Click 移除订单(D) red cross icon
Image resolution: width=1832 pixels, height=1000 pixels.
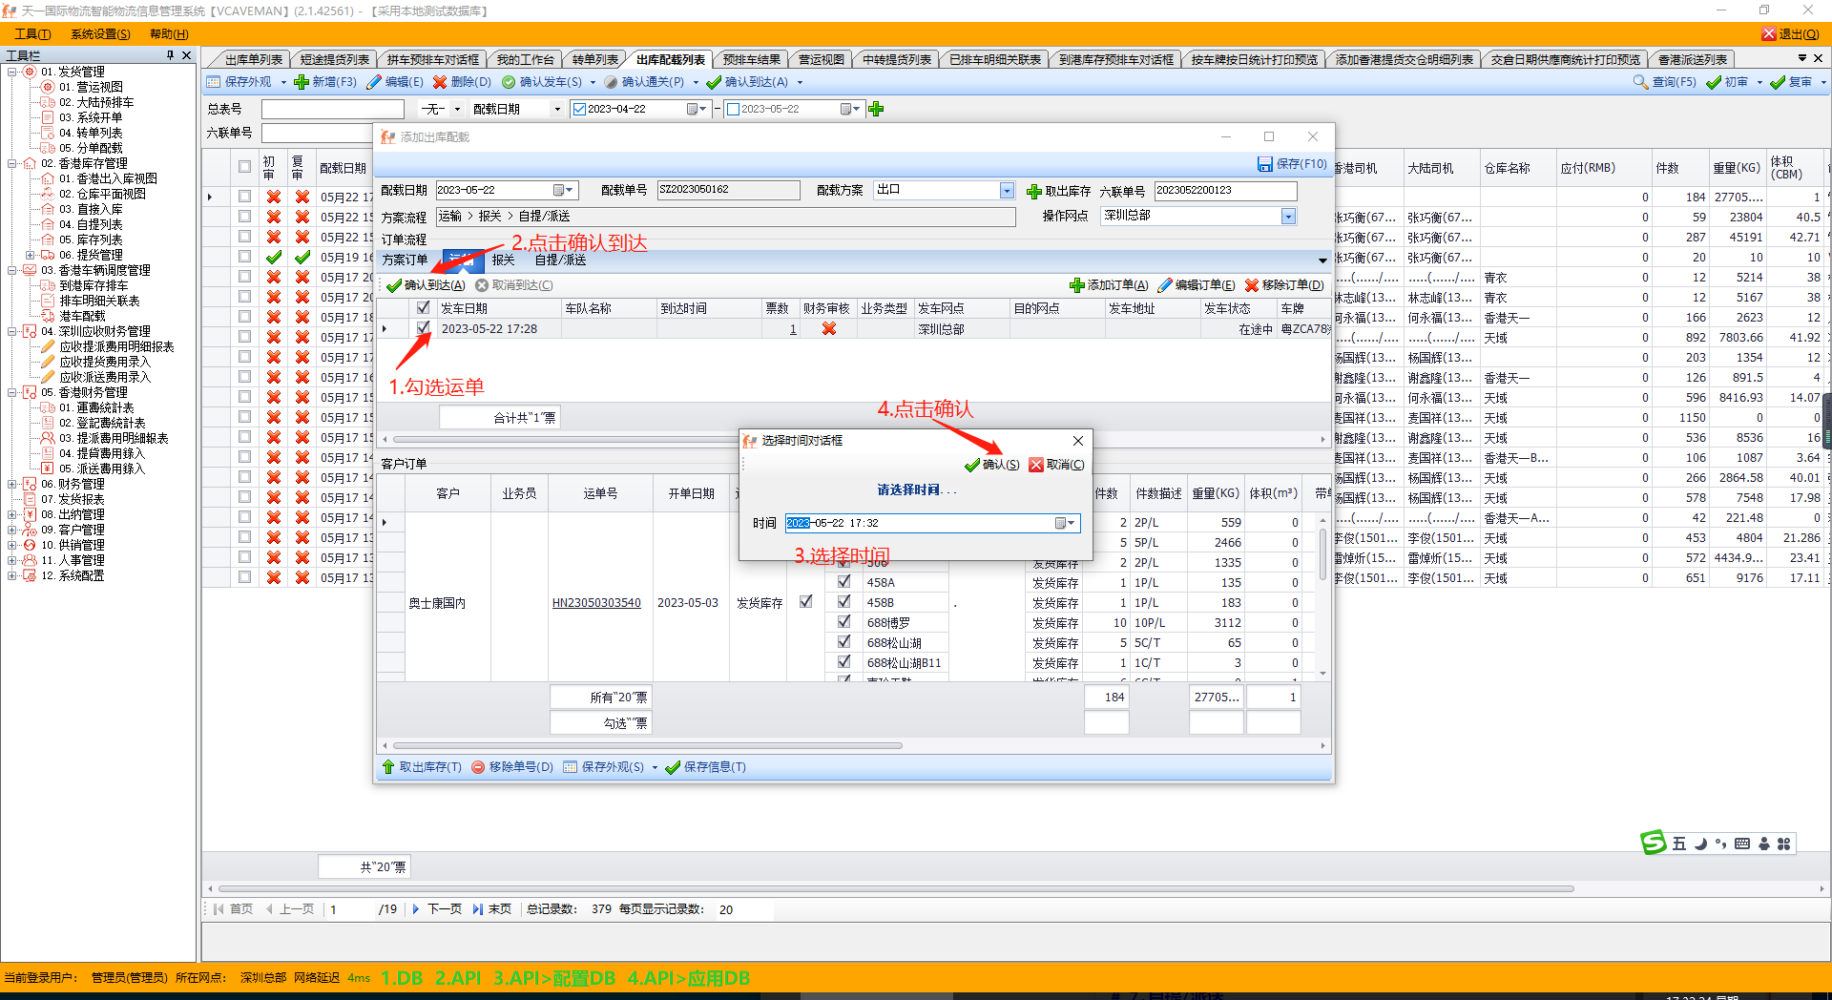click(1252, 285)
